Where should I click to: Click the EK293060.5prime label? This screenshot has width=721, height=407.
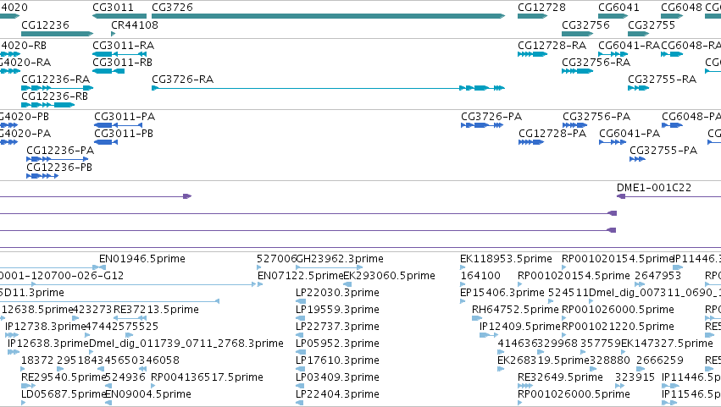(390, 276)
